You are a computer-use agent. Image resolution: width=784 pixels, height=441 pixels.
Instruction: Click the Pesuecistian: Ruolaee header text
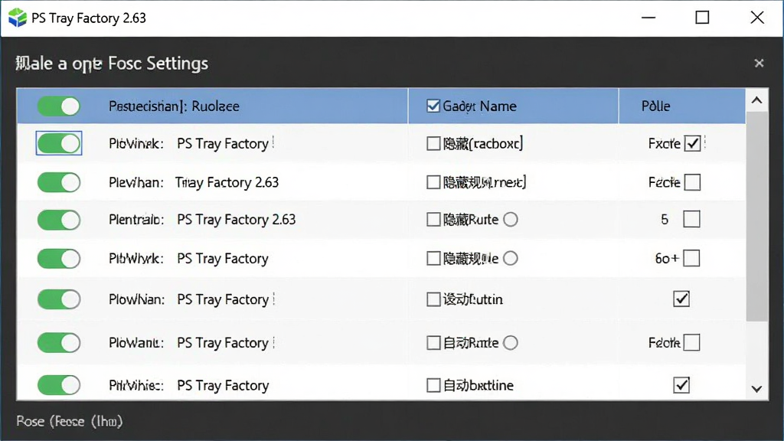pyautogui.click(x=174, y=106)
